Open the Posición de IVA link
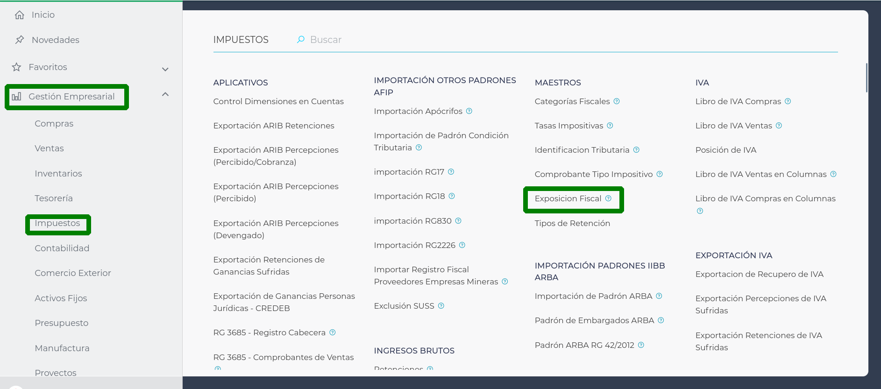Image resolution: width=881 pixels, height=389 pixels. (x=725, y=150)
